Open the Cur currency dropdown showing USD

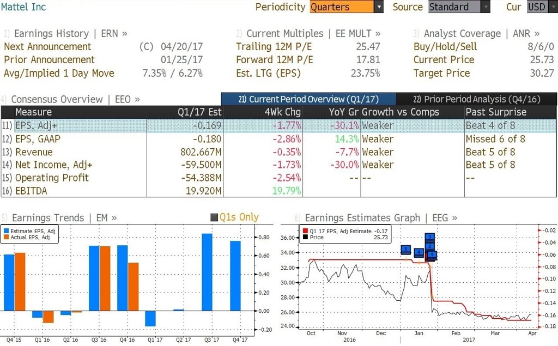(542, 7)
